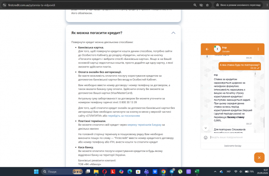Jump to latest chat message with down arrow
This screenshot has height=176, width=269.
[x=206, y=128]
